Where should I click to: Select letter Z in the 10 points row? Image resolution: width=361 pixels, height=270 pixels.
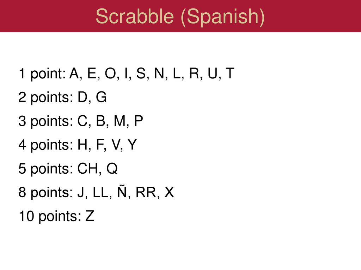(90, 216)
